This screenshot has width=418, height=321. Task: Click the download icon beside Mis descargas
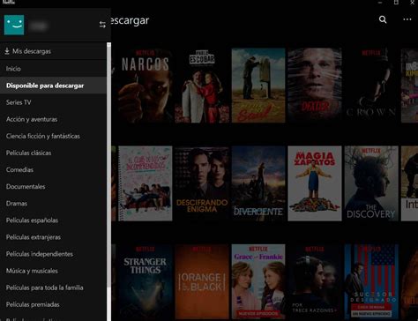[7, 51]
